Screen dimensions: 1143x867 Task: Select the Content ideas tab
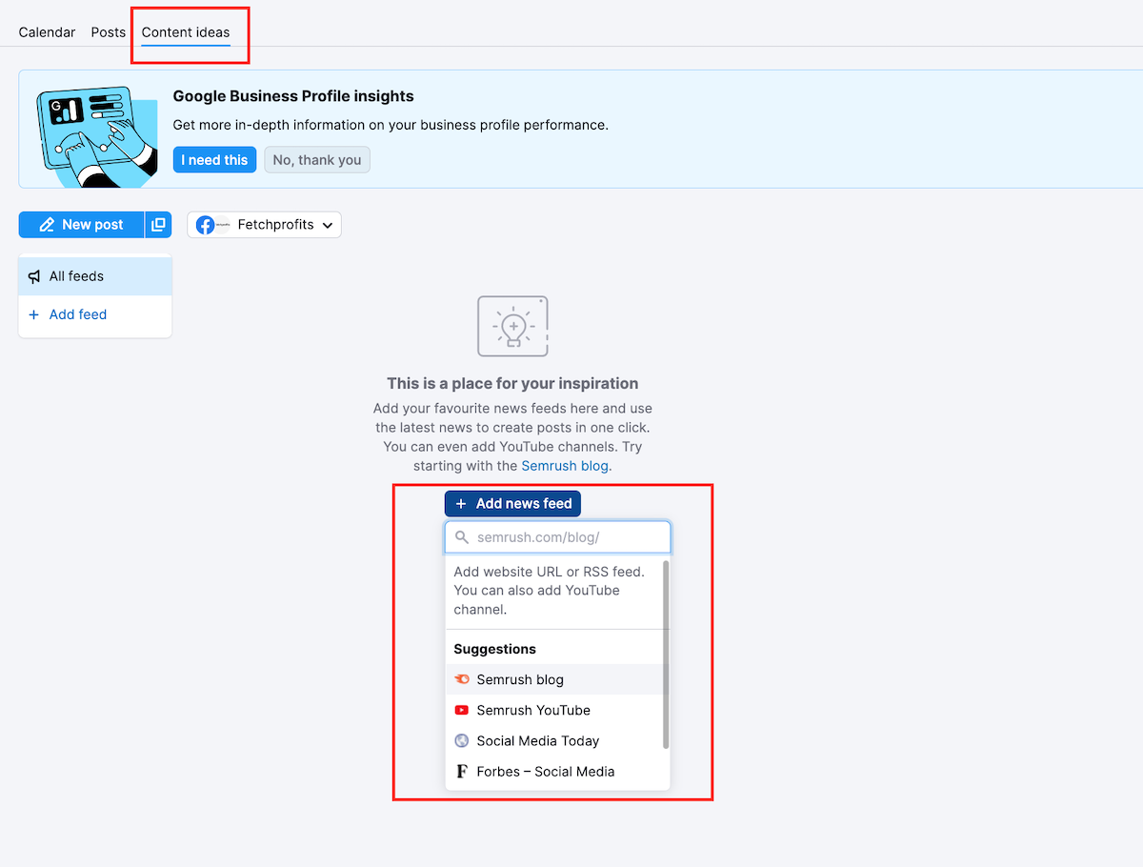186,32
